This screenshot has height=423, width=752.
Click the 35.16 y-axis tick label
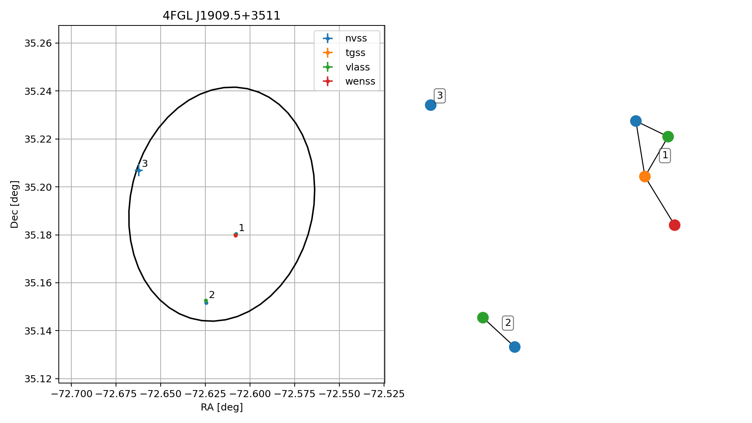point(38,283)
